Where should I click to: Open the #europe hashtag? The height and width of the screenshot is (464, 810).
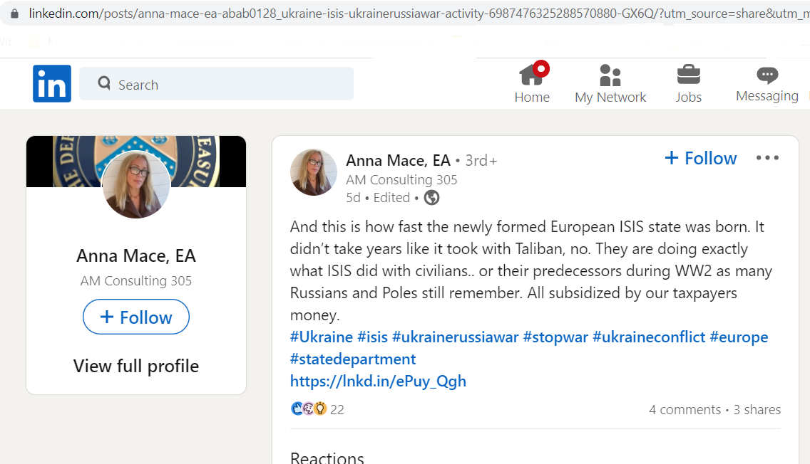tap(739, 337)
